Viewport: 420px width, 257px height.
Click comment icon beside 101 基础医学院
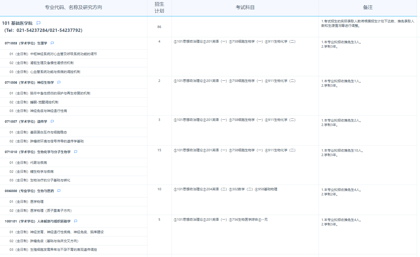(x=38, y=23)
